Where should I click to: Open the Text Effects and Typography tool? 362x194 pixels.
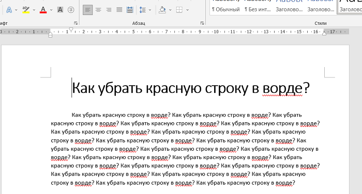9,10
